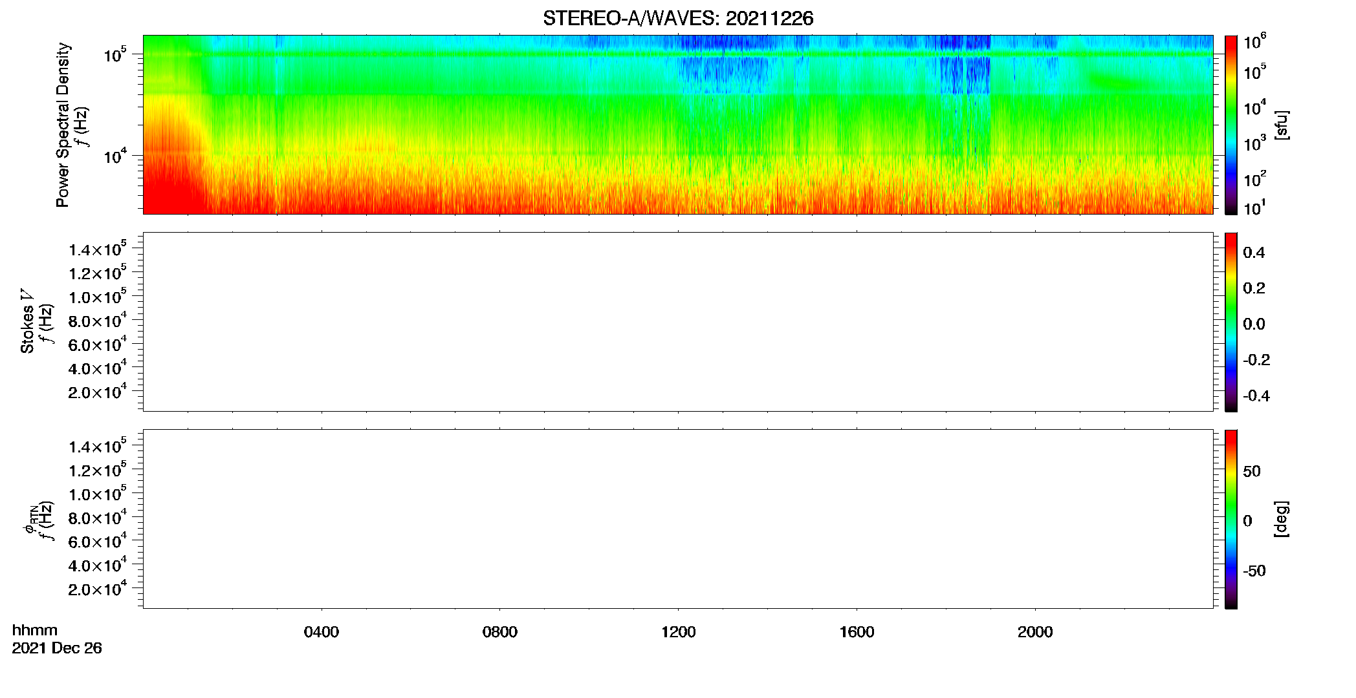Click the 1200 time axis label
The height and width of the screenshot is (698, 1356).
[678, 632]
